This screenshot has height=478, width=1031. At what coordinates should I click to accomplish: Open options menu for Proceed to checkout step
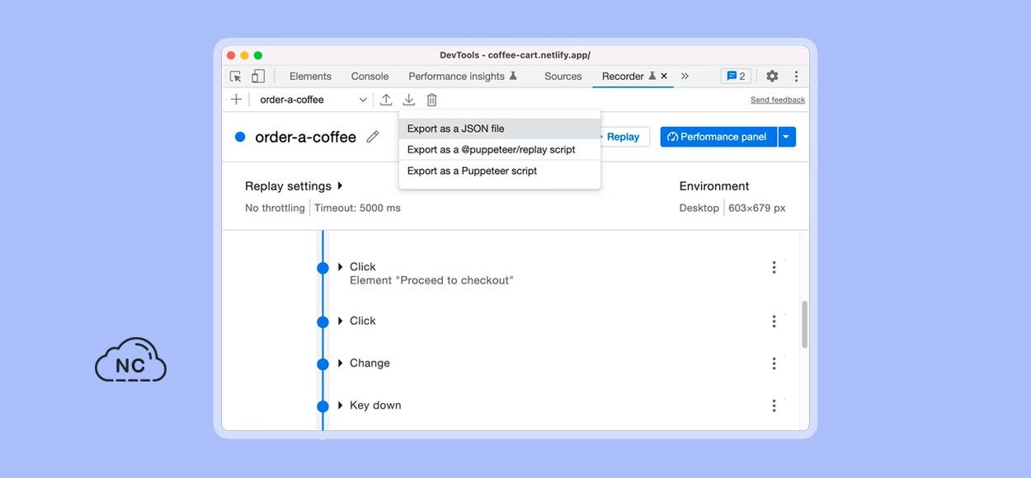pyautogui.click(x=774, y=267)
